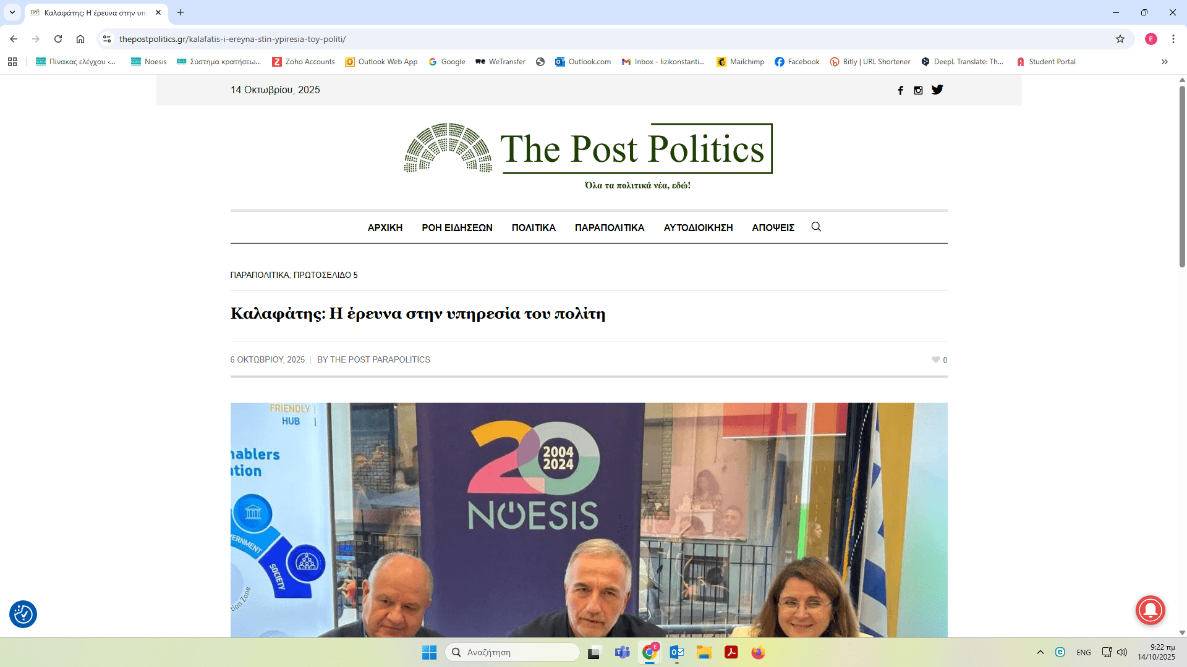Go to ΑΥΤΟΔΙΟΙΚΗΣΗ section
The image size is (1187, 667).
[698, 228]
